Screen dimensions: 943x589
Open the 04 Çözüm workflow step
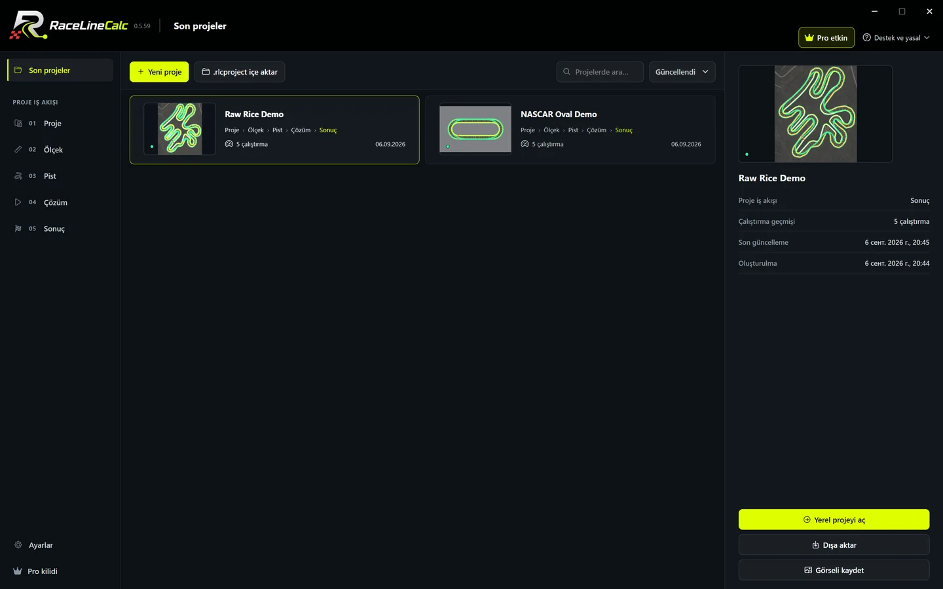[60, 202]
